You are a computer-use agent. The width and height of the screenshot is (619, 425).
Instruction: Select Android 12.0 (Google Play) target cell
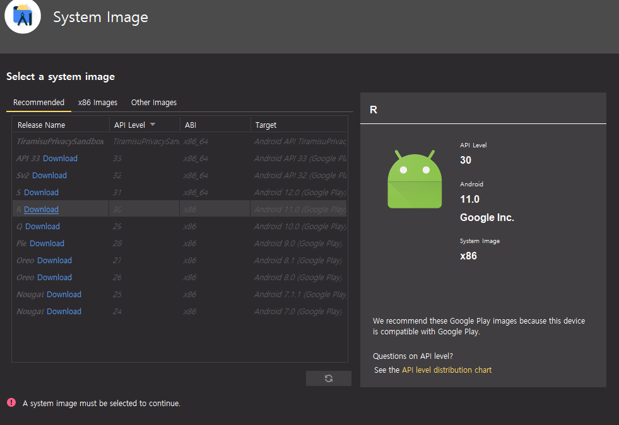(300, 192)
